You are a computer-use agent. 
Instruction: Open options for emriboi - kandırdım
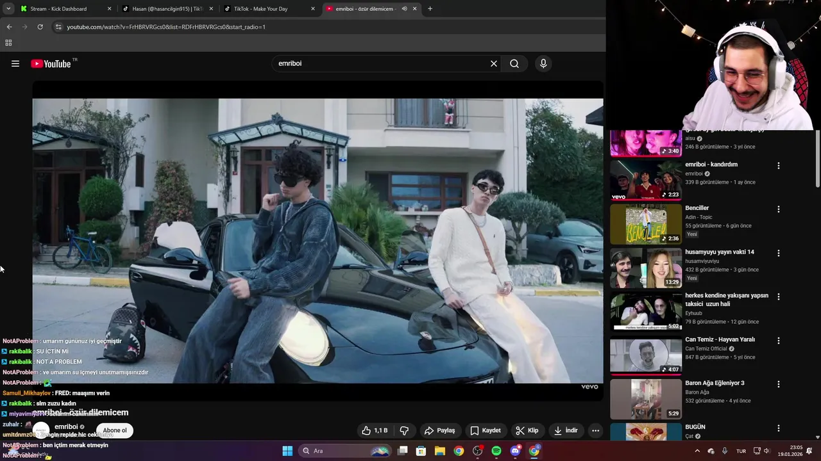click(779, 166)
